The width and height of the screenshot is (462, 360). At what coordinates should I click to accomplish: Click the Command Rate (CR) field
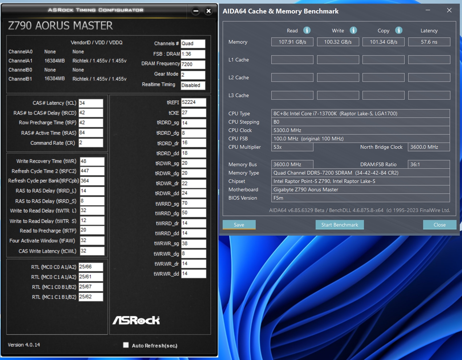point(91,143)
